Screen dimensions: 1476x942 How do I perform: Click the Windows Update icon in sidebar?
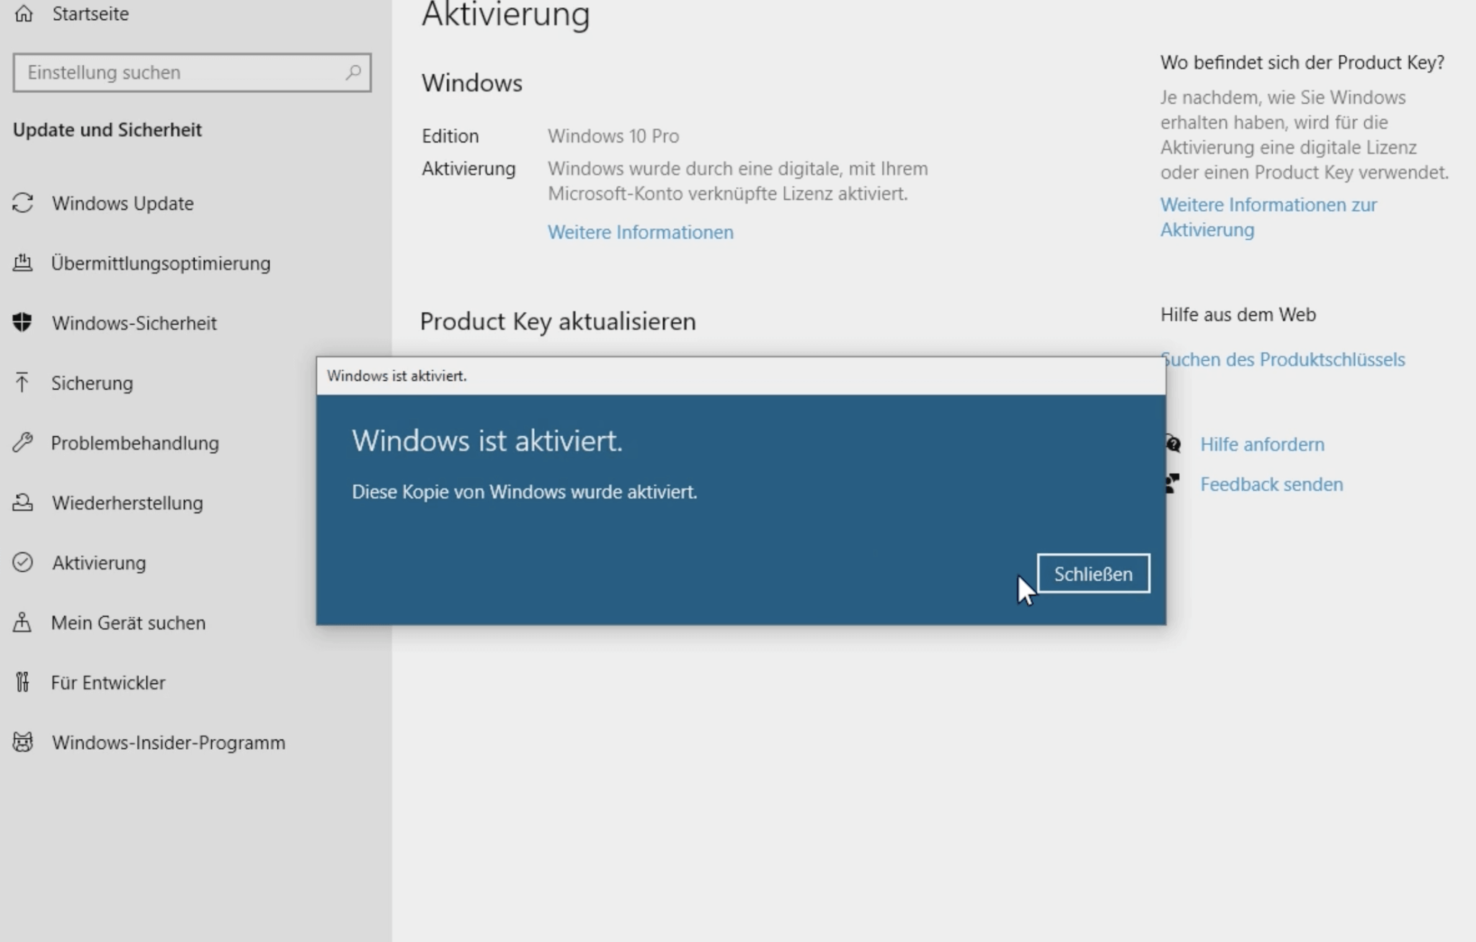[x=22, y=202]
